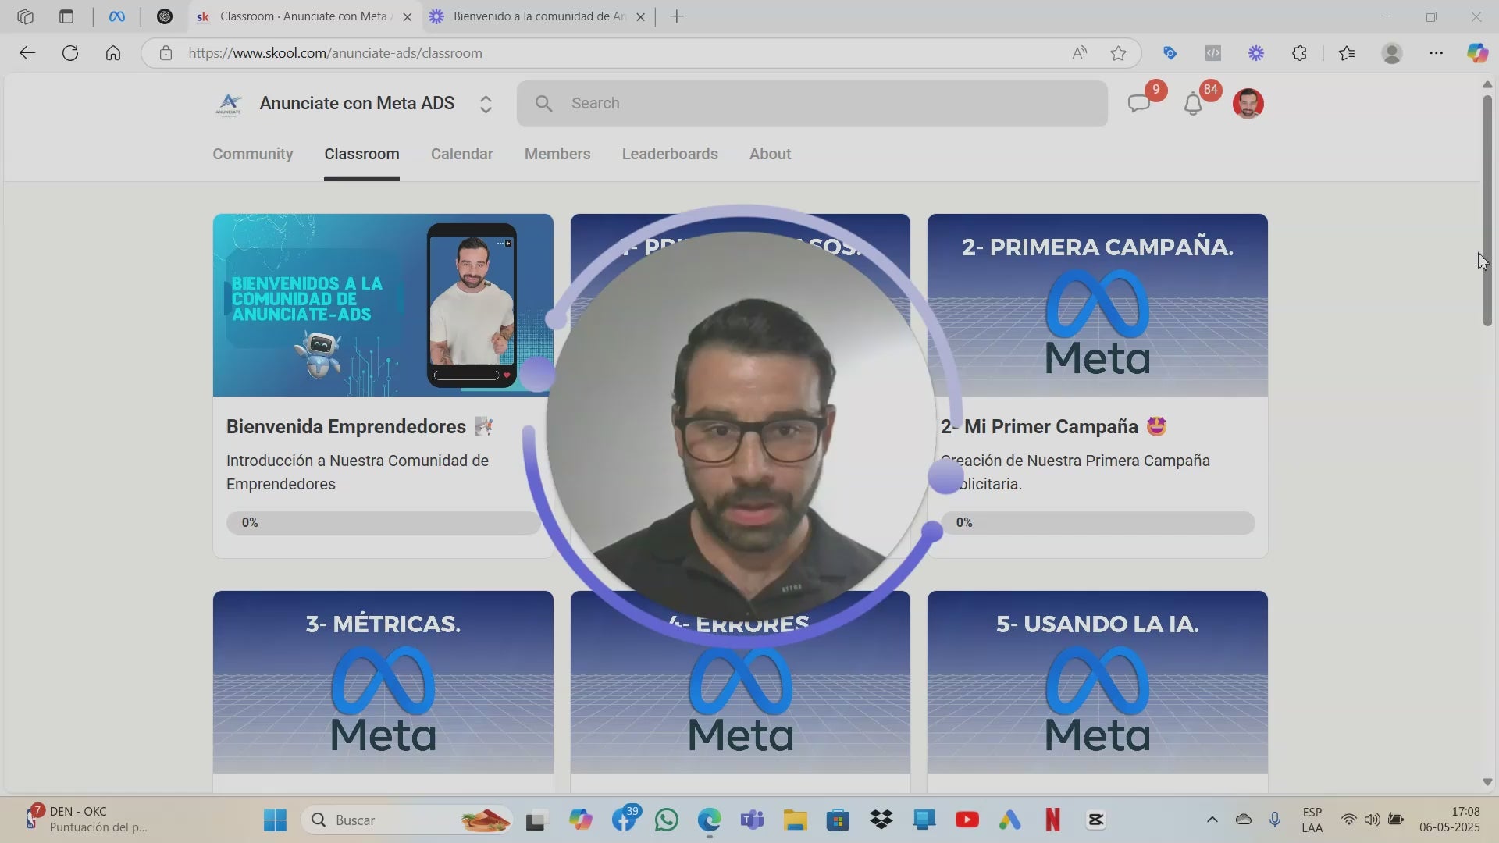Click the scrollbar down arrow

coord(1487,782)
